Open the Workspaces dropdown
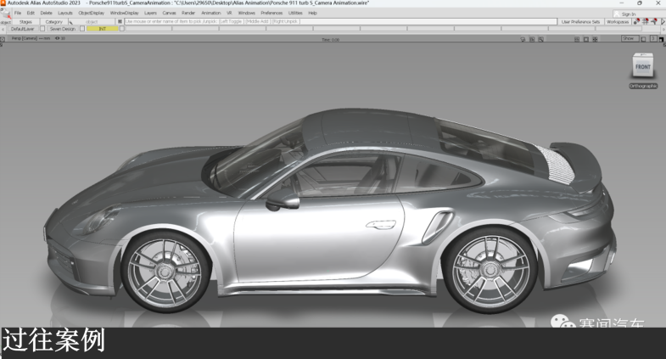Screen dimensions: 666x359 618,21
